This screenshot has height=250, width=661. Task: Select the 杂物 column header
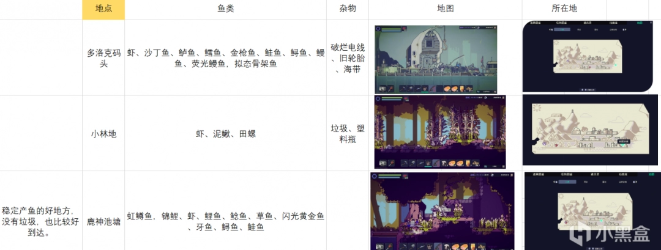348,9
